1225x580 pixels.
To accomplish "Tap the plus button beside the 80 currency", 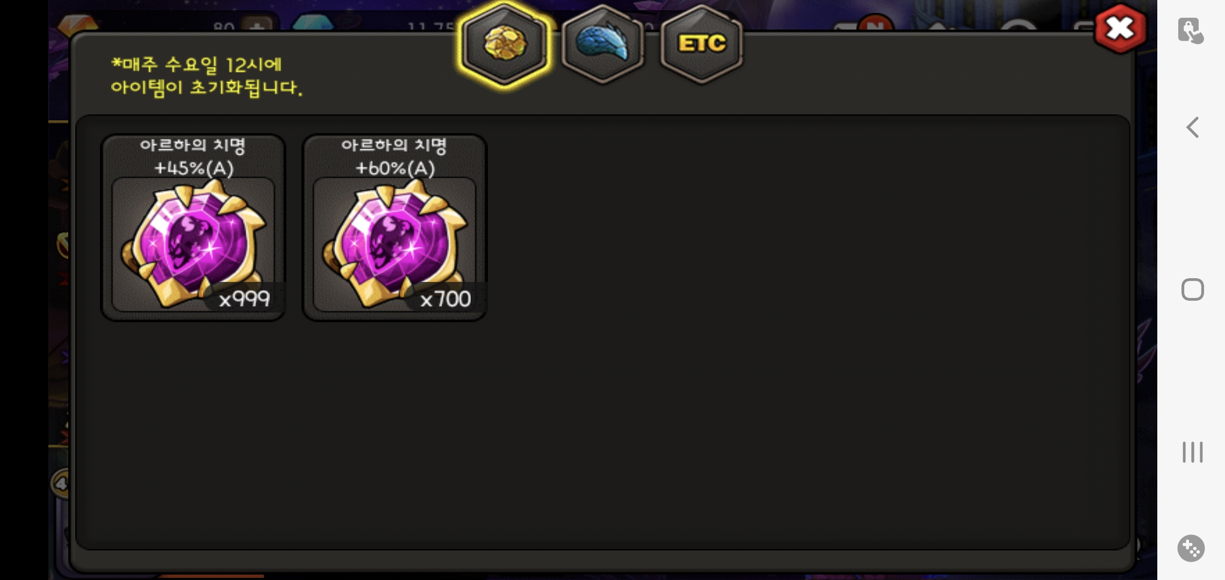I will point(257,25).
